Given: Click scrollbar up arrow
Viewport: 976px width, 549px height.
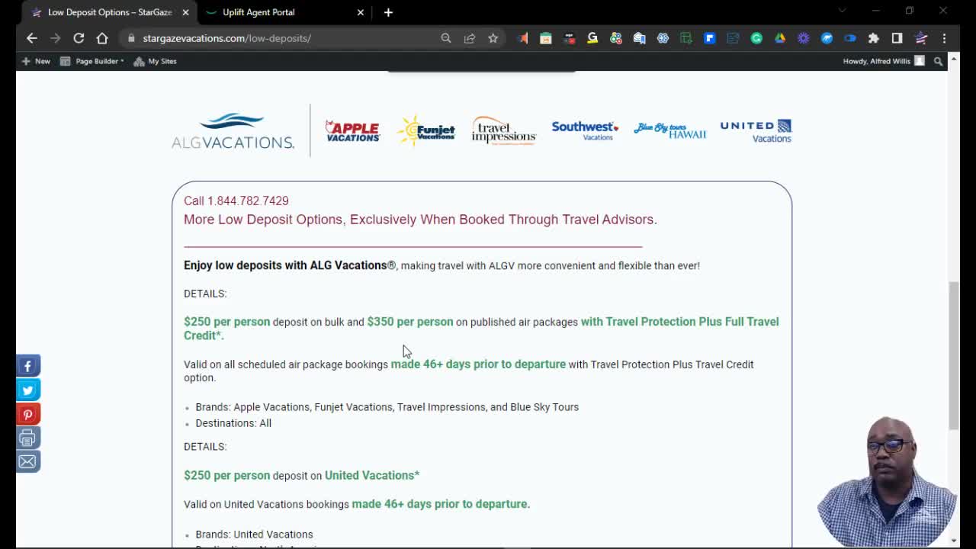Looking at the screenshot, I should pos(953,59).
